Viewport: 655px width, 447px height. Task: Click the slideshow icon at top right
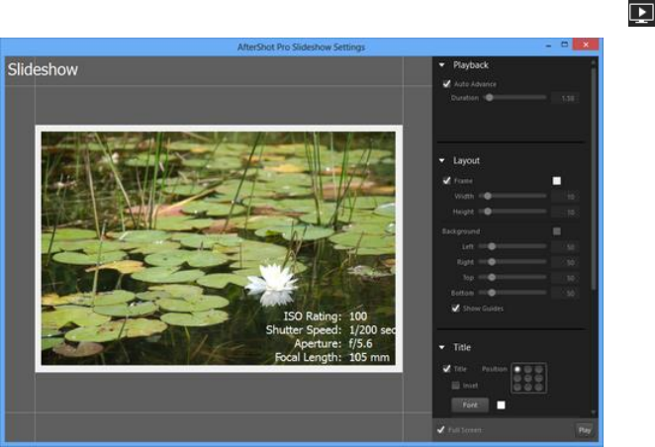pyautogui.click(x=640, y=13)
